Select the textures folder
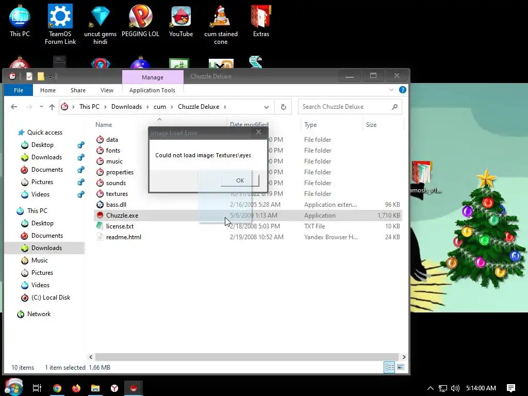The height and width of the screenshot is (396, 528). [117, 194]
